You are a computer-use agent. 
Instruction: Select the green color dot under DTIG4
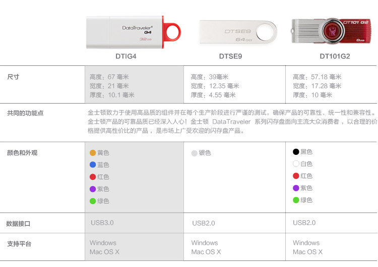coord(93,201)
